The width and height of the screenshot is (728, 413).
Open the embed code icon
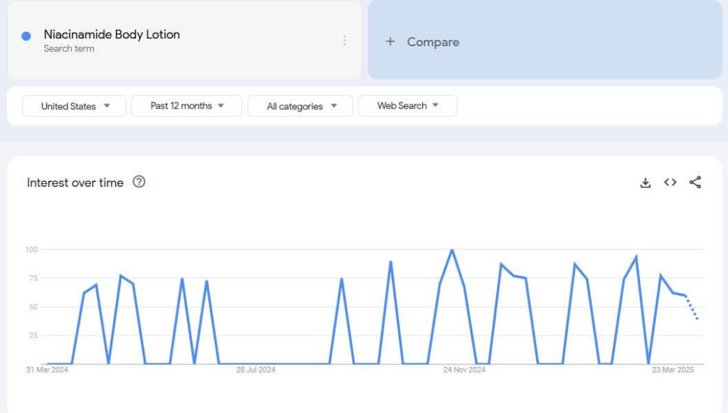click(x=670, y=183)
